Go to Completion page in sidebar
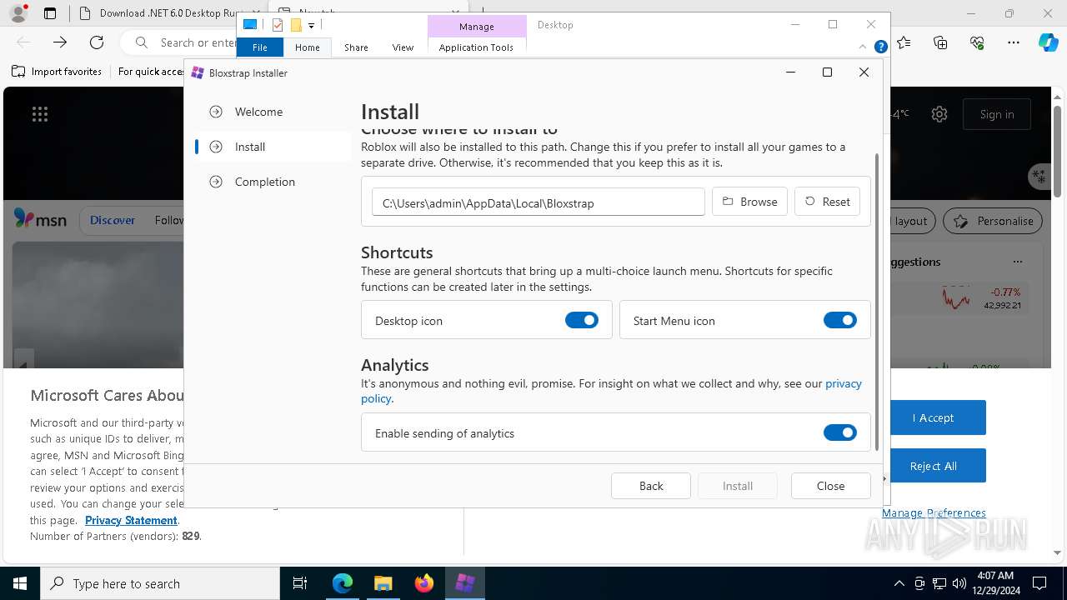The width and height of the screenshot is (1067, 600). 272,182
